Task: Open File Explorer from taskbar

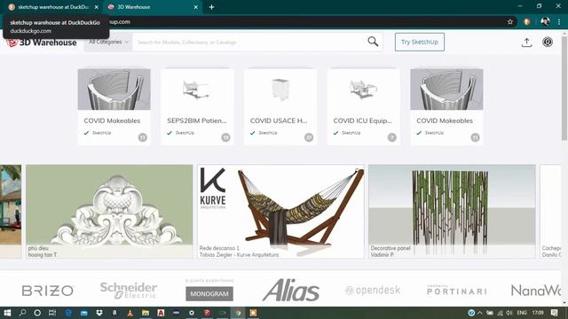Action: click(x=146, y=313)
